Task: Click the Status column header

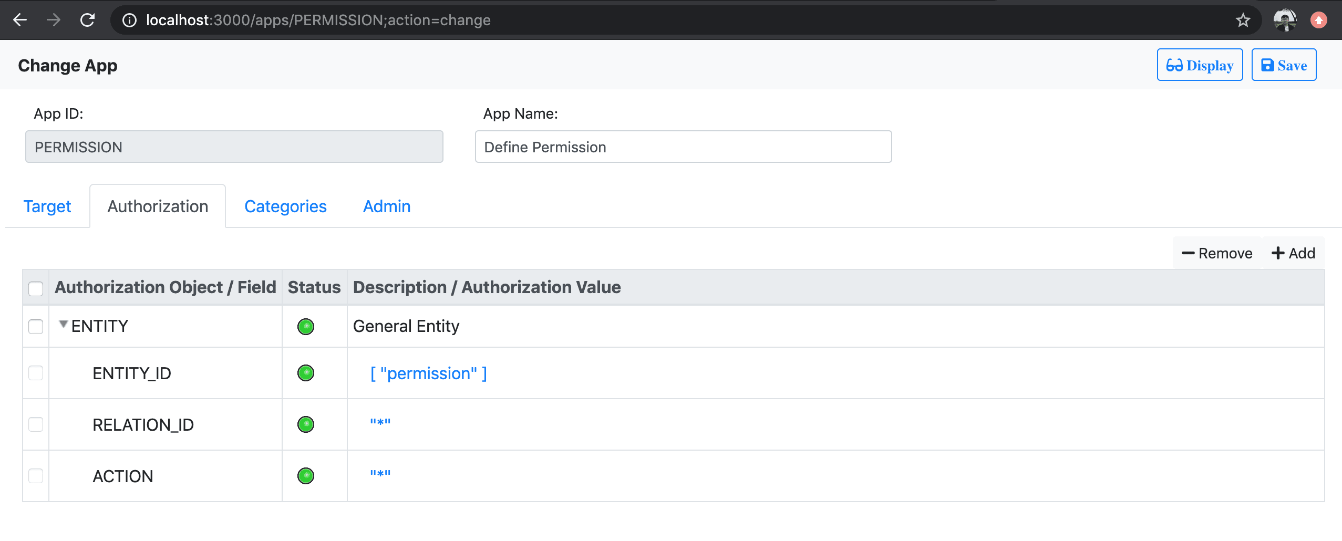Action: [x=314, y=287]
